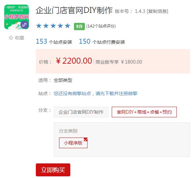This screenshot has width=193, height=178.
Task: Click the 153 site installs count
Action: [x=41, y=41]
